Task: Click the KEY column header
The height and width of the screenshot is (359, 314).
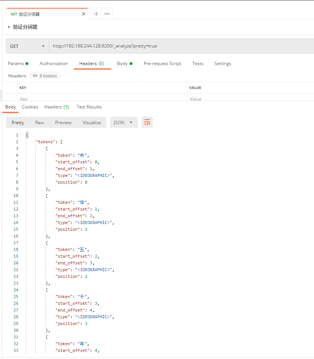Action: pyautogui.click(x=23, y=88)
